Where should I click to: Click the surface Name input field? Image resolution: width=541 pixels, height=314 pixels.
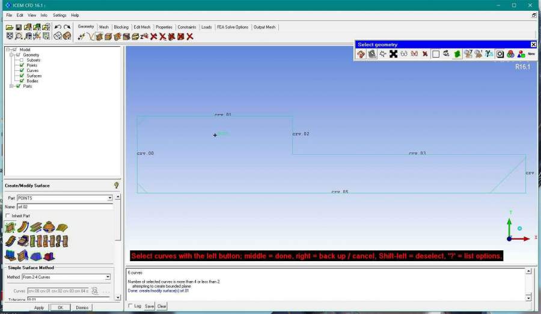click(x=65, y=207)
